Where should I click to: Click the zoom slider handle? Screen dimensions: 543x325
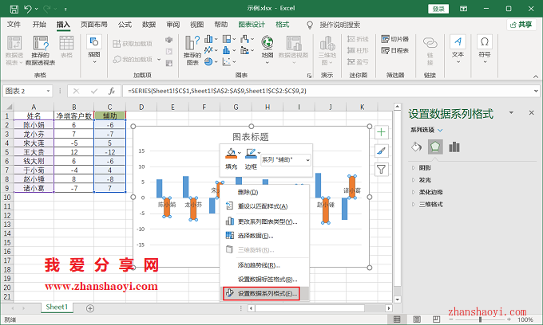tap(481, 319)
